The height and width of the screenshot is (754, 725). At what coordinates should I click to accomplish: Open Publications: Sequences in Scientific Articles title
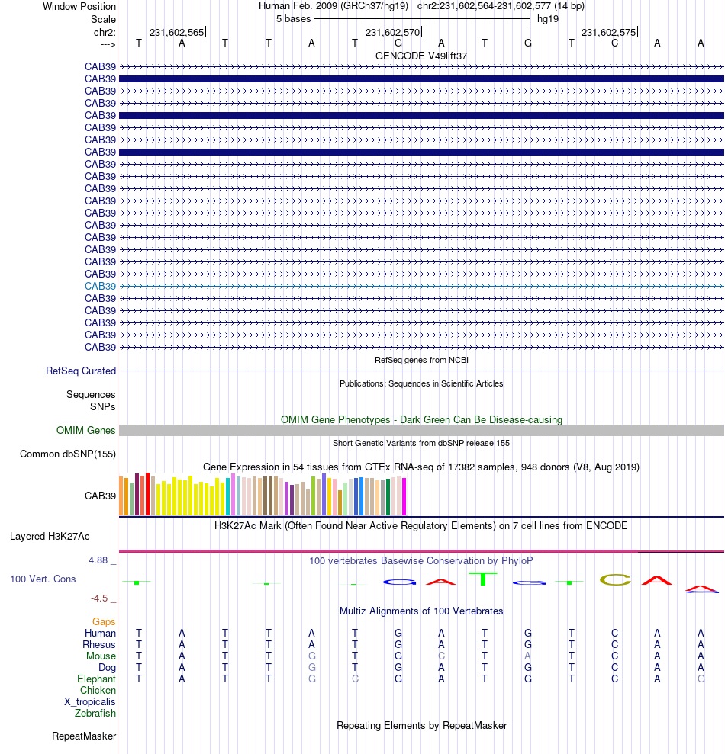click(x=421, y=383)
